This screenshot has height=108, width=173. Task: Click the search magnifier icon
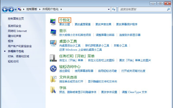[168, 9]
